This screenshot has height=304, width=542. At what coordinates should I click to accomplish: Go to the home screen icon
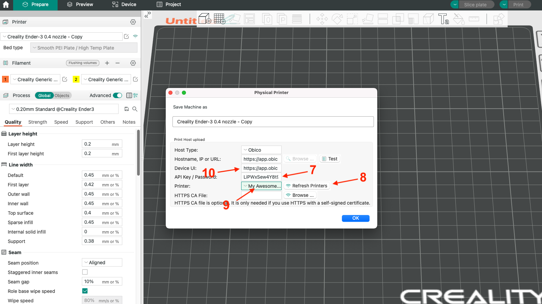pyautogui.click(x=6, y=5)
